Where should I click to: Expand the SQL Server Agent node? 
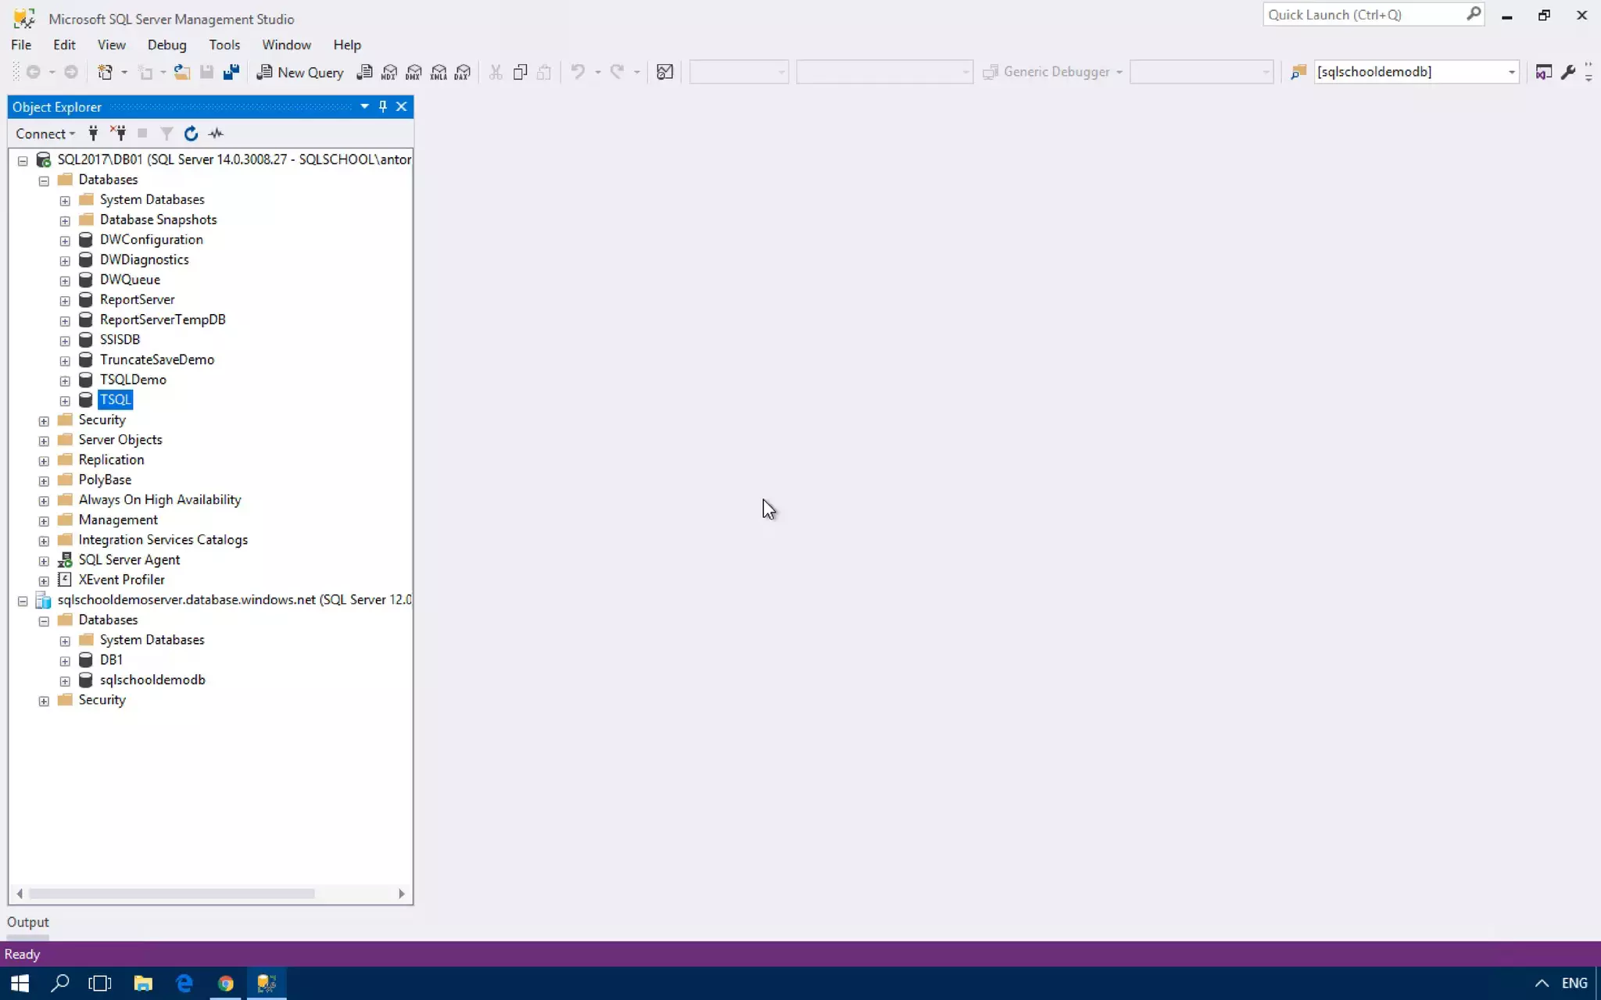point(44,561)
